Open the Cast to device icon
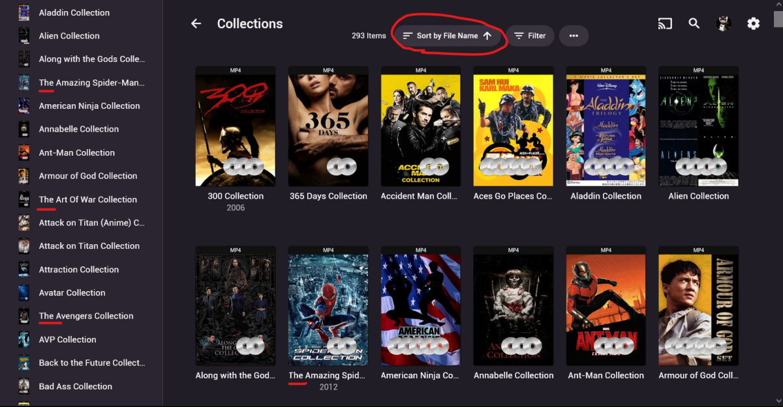Screen dimensions: 783x407 point(665,23)
